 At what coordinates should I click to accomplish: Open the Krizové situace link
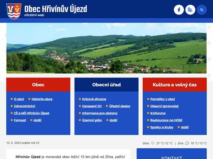click(x=94, y=99)
